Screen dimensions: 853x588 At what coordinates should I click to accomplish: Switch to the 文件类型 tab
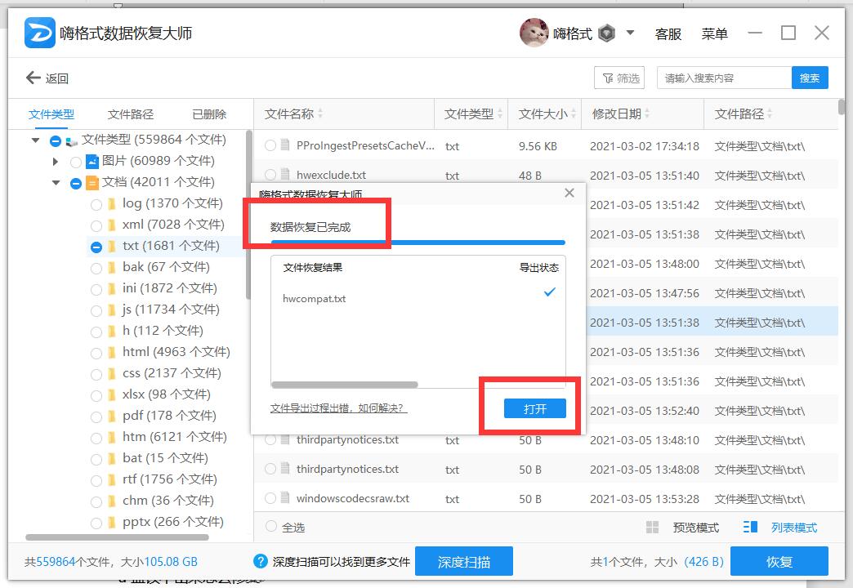51,114
